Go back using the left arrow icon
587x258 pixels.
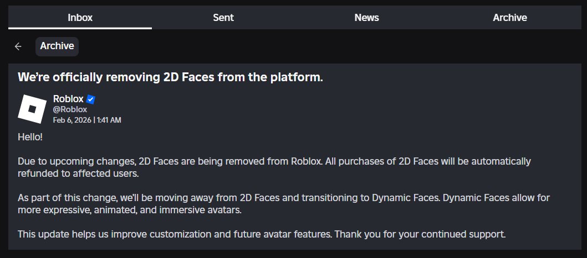coord(18,46)
